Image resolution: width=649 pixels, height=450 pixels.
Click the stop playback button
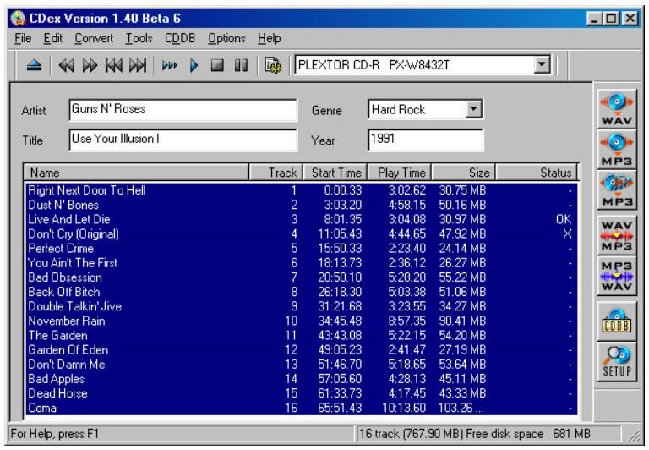[217, 65]
